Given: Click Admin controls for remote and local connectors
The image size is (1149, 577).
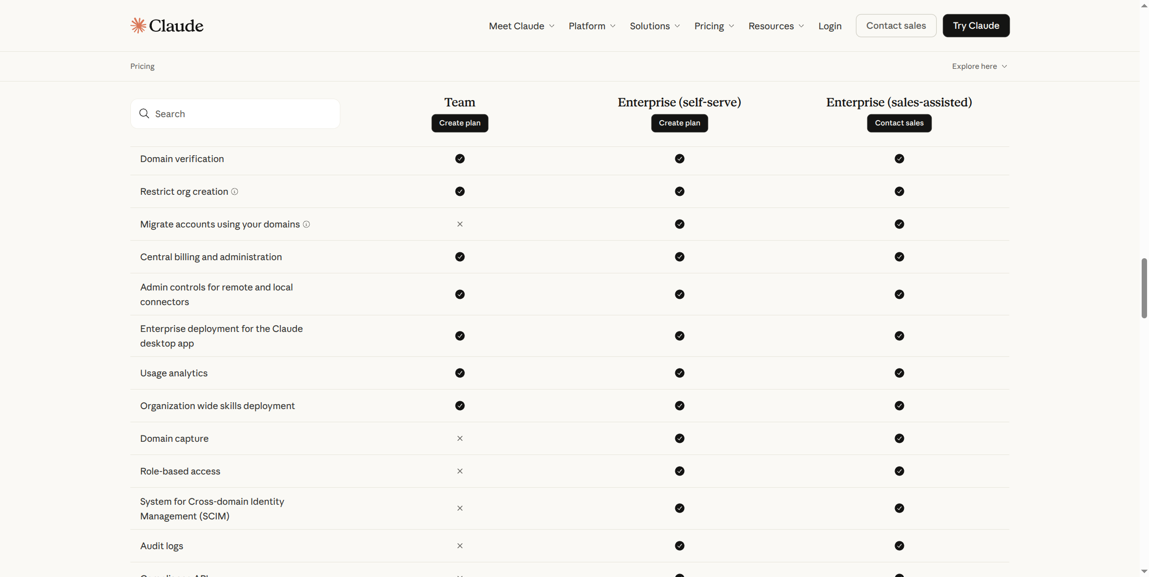Looking at the screenshot, I should point(216,294).
